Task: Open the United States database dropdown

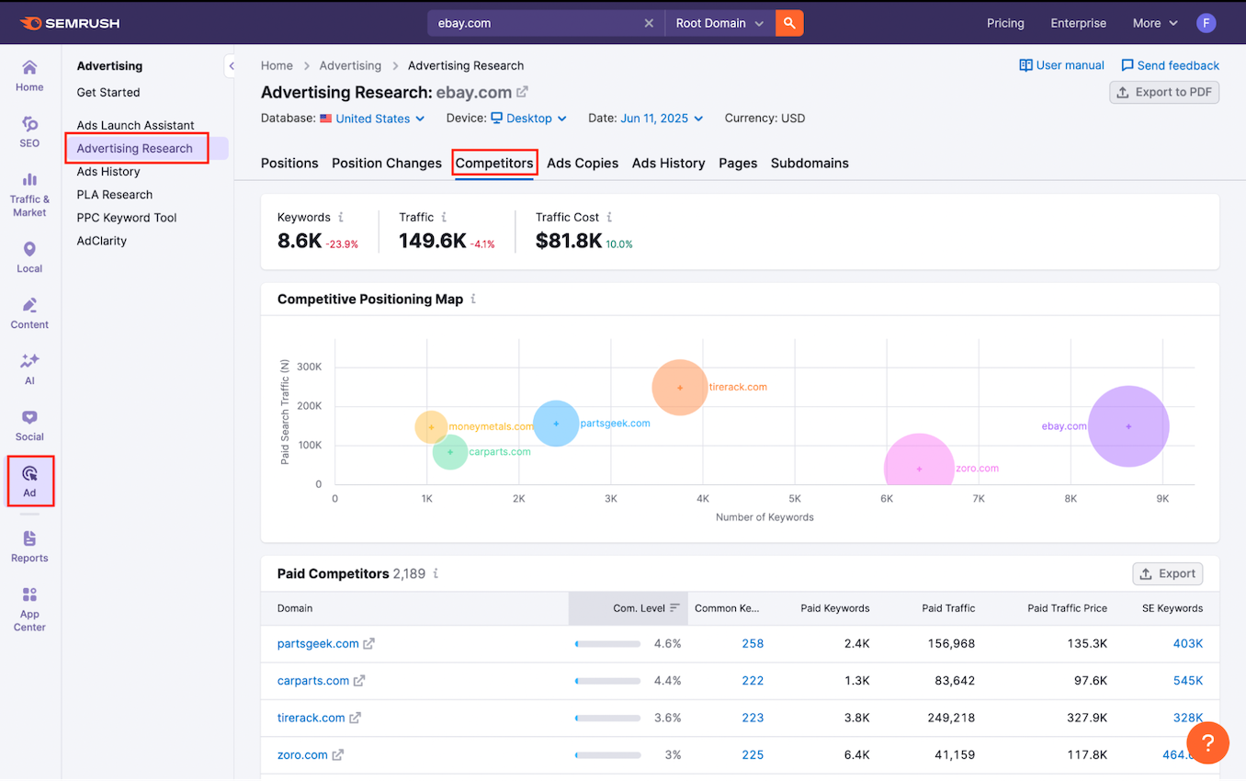Action: coord(372,119)
